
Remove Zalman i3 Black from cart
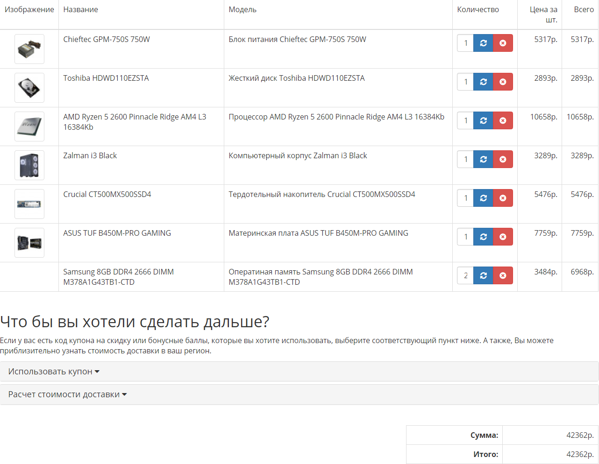pos(503,159)
